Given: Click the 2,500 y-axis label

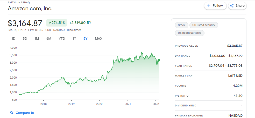Looking at the screenshot, I should [x=13, y=70].
